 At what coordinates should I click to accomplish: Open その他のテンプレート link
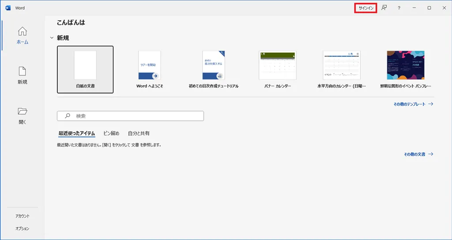click(x=413, y=104)
